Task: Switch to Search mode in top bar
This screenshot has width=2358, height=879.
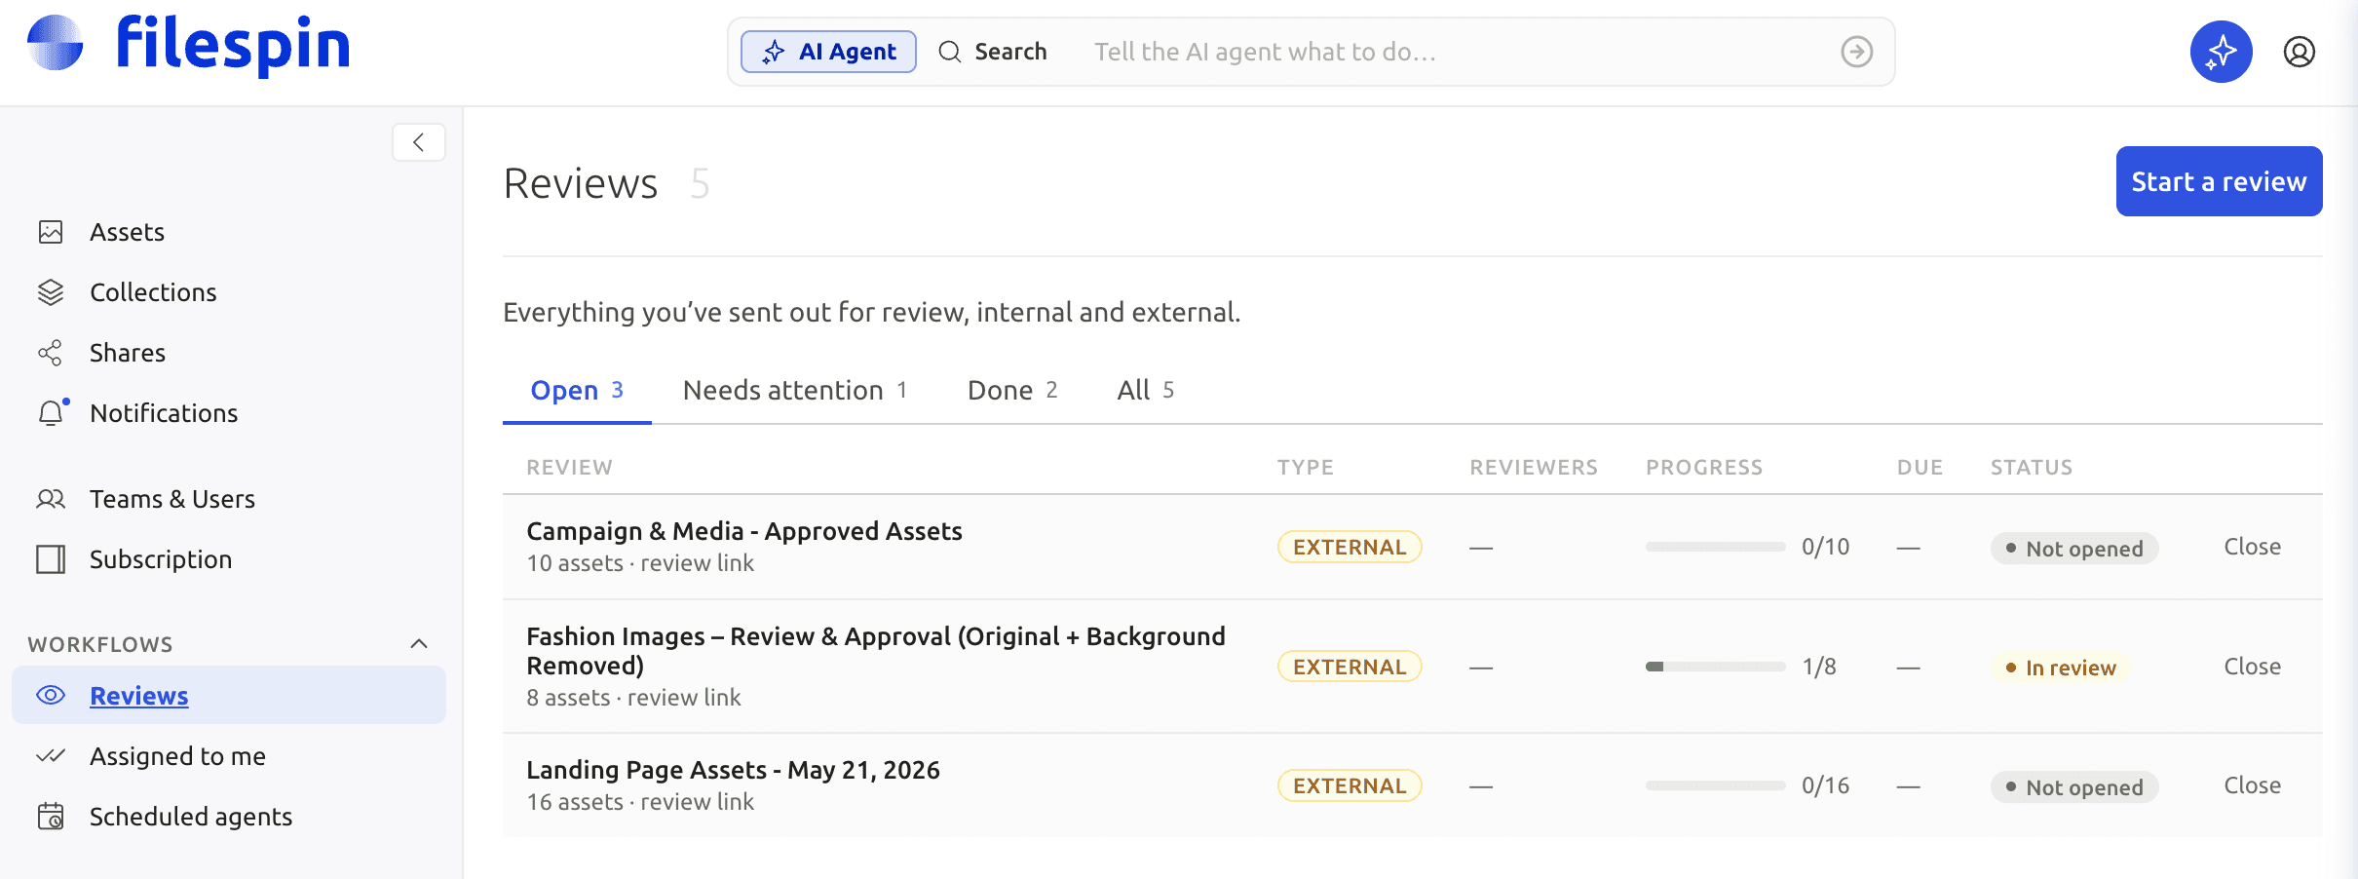Action: (x=993, y=52)
